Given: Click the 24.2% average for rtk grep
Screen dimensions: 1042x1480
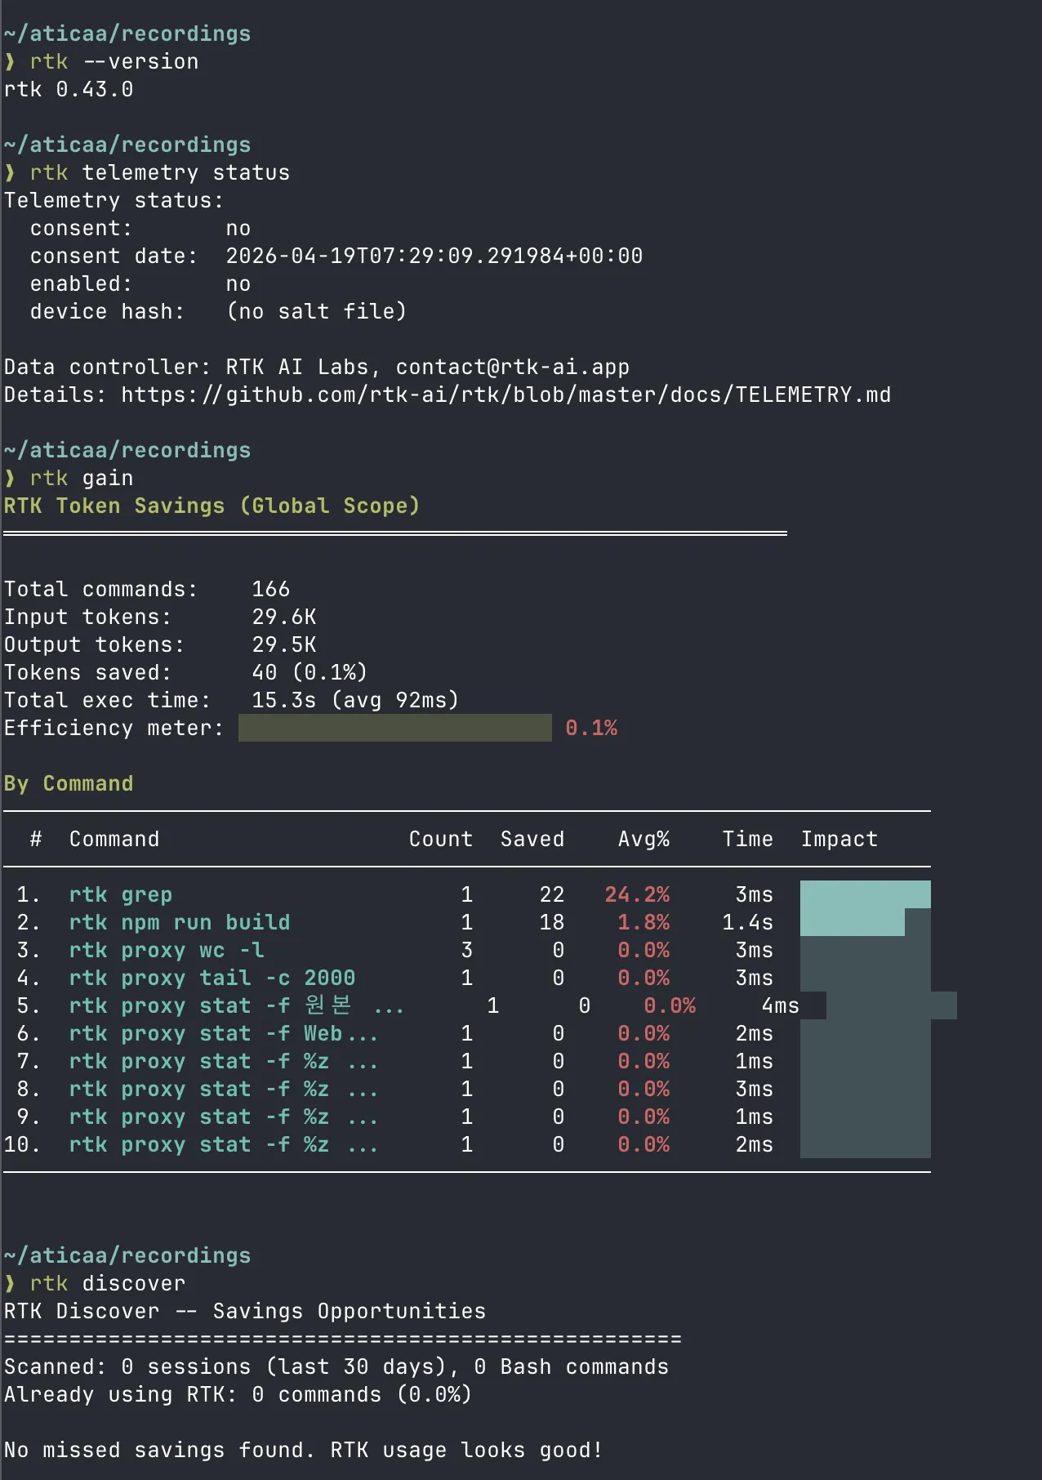Looking at the screenshot, I should pyautogui.click(x=637, y=894).
